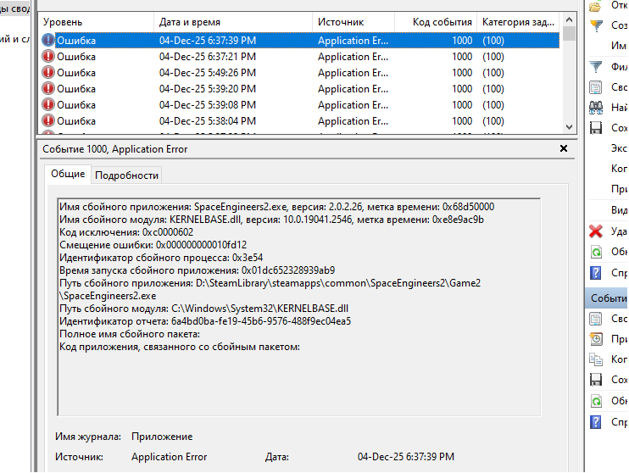Click the clock icon for attaching a task
This screenshot has width=629, height=473.
pyautogui.click(x=597, y=339)
